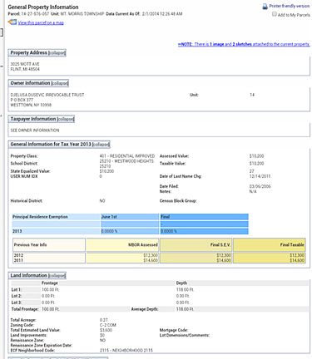Viewport: 312px width, 359px height.
Task: Click the Final S.E.V. column header
Action: pyautogui.click(x=196, y=245)
